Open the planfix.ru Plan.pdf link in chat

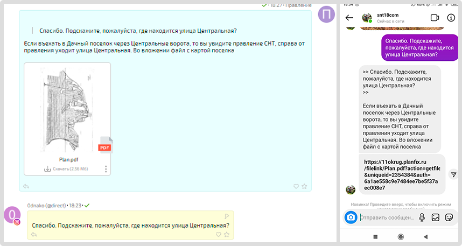pyautogui.click(x=401, y=174)
